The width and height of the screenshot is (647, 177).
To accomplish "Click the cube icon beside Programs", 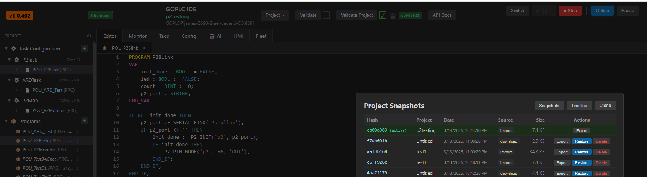I will 14,121.
